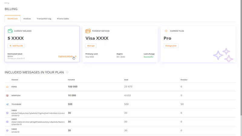Click the Viber icon in the last row
The height and width of the screenshot is (136, 242).
point(7,131)
